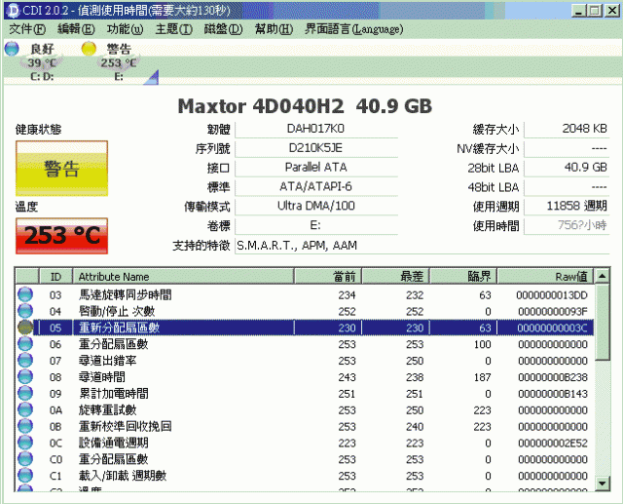The image size is (623, 504).
Task: Select the 旋轉重試數 attribute row
Action: click(305, 409)
